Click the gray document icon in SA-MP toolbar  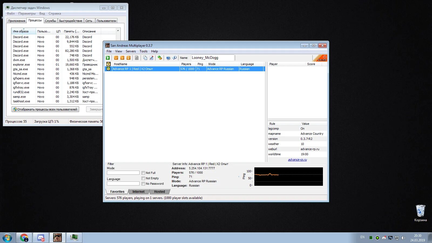tap(137, 58)
